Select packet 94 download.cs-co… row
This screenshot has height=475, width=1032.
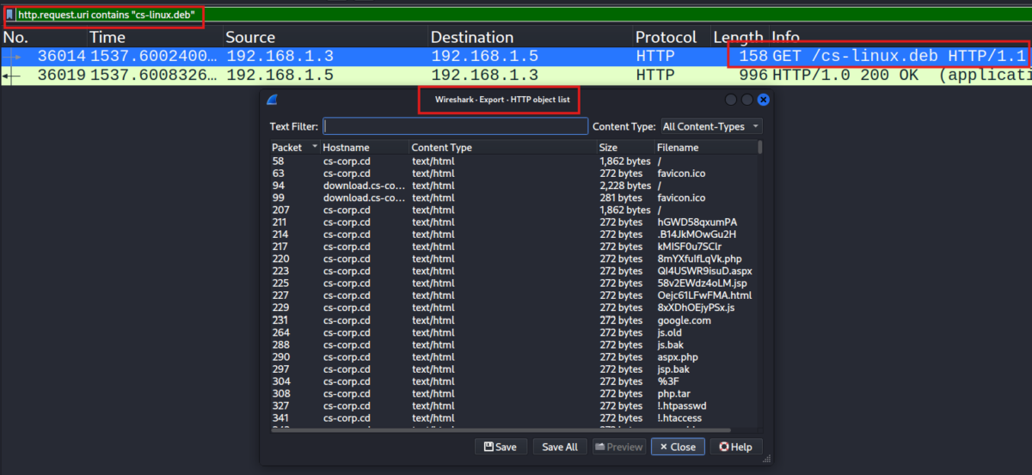tap(513, 186)
